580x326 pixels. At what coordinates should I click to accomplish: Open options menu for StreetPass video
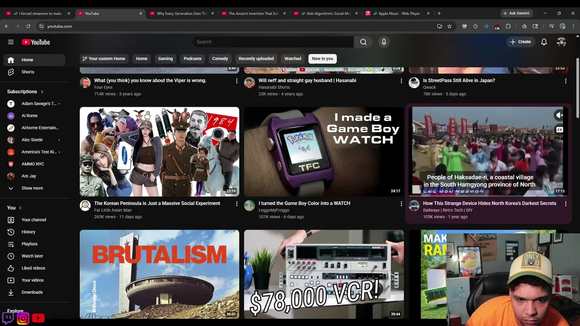[x=565, y=81]
